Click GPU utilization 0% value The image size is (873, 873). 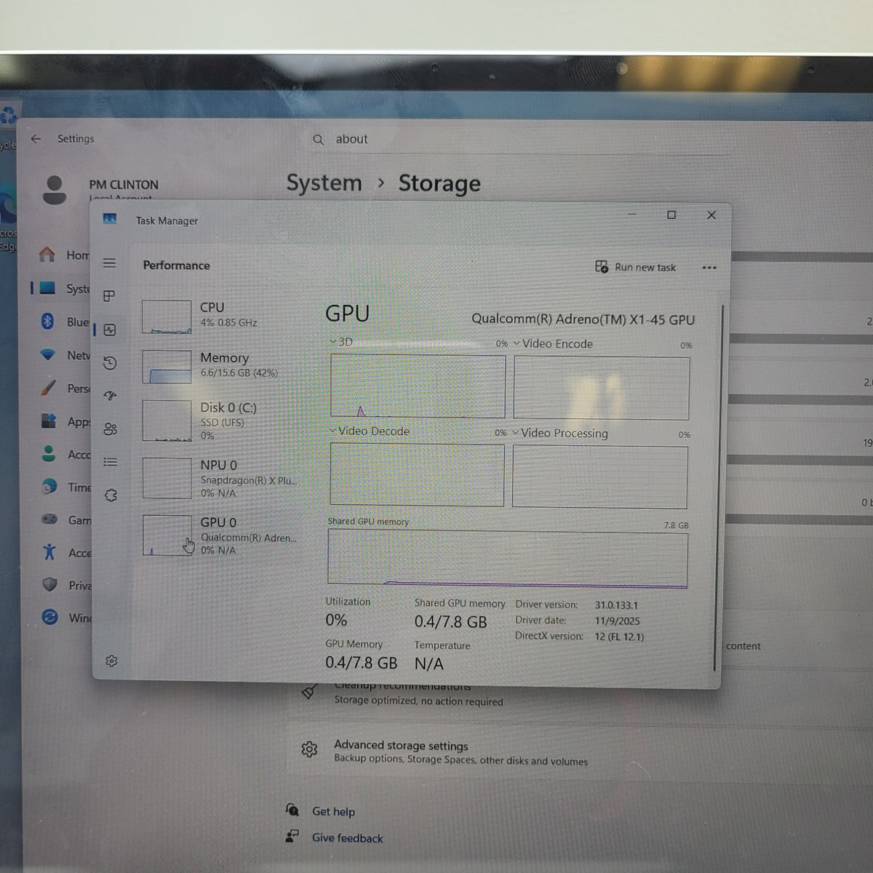[336, 620]
